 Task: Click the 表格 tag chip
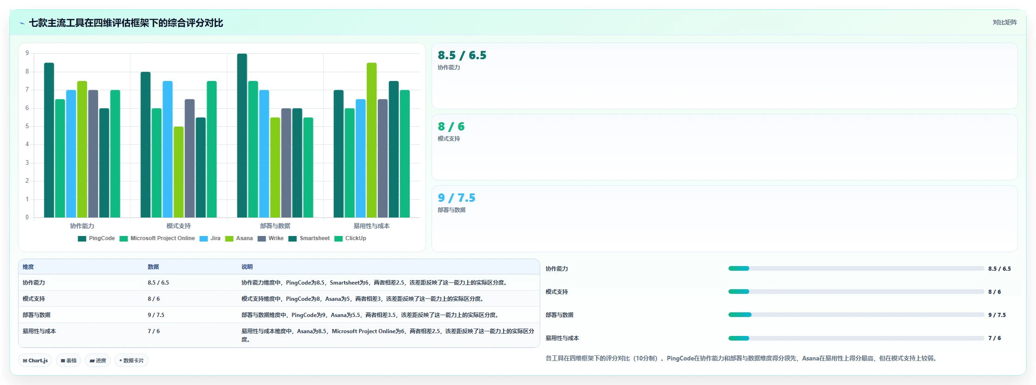[68, 360]
